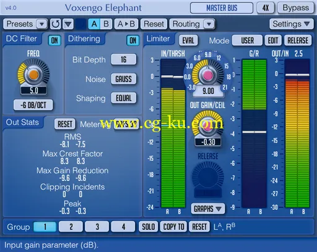317x252 pixels.
Task: Click the input gain pink knob
Action: click(208, 75)
